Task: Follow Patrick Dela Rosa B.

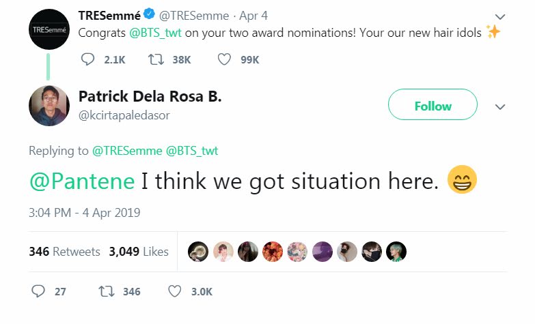Action: 433,104
